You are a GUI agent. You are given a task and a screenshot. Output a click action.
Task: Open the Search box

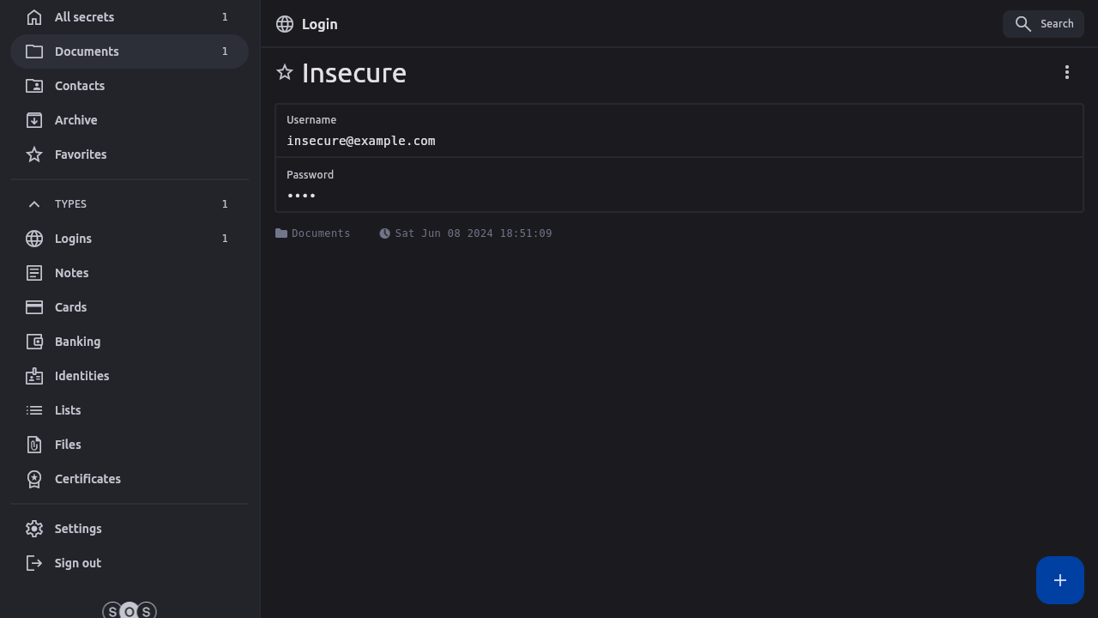1043,24
